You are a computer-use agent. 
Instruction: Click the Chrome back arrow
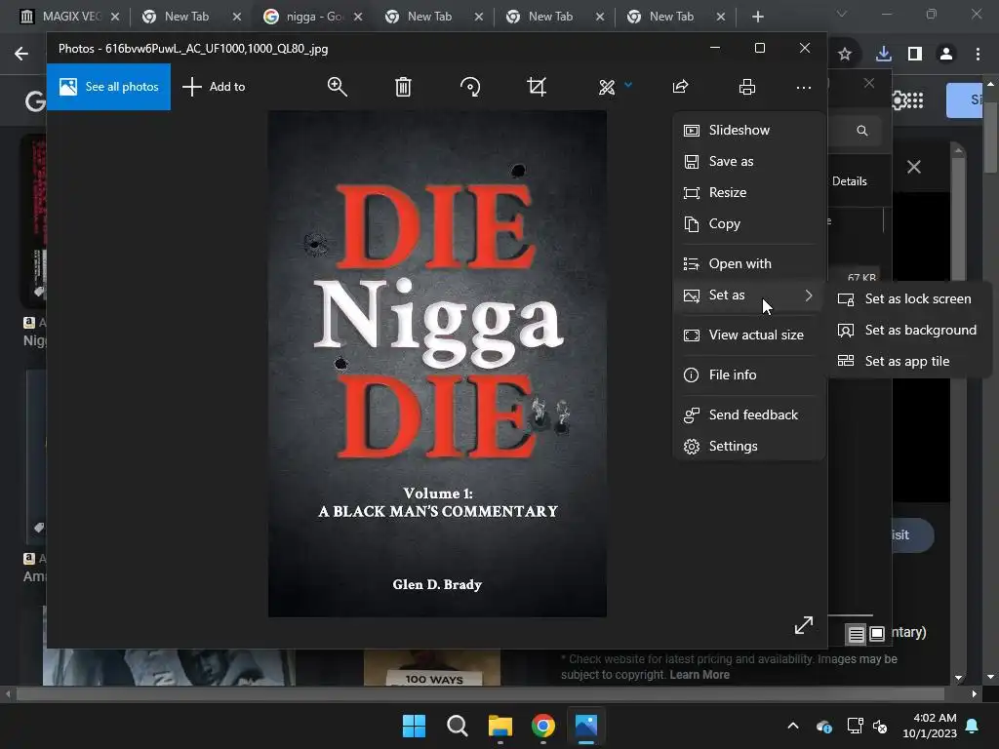pyautogui.click(x=21, y=55)
